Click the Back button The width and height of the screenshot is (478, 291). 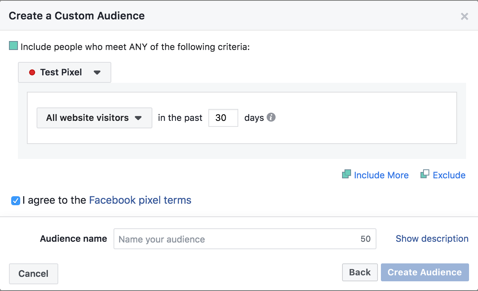tap(360, 272)
